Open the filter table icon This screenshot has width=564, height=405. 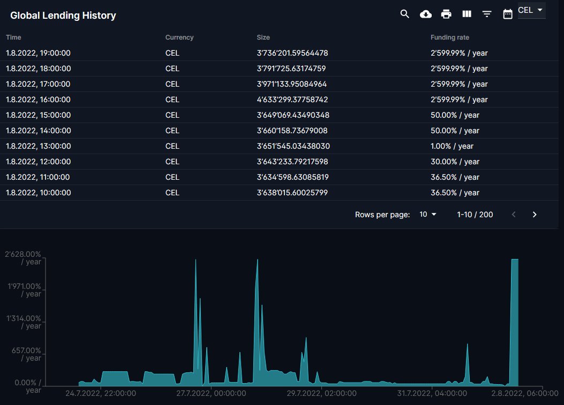(x=487, y=14)
